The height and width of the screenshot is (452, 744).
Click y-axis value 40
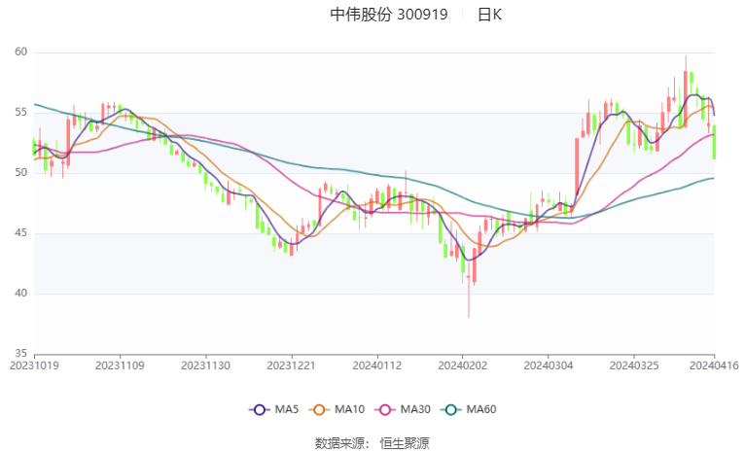(x=20, y=294)
